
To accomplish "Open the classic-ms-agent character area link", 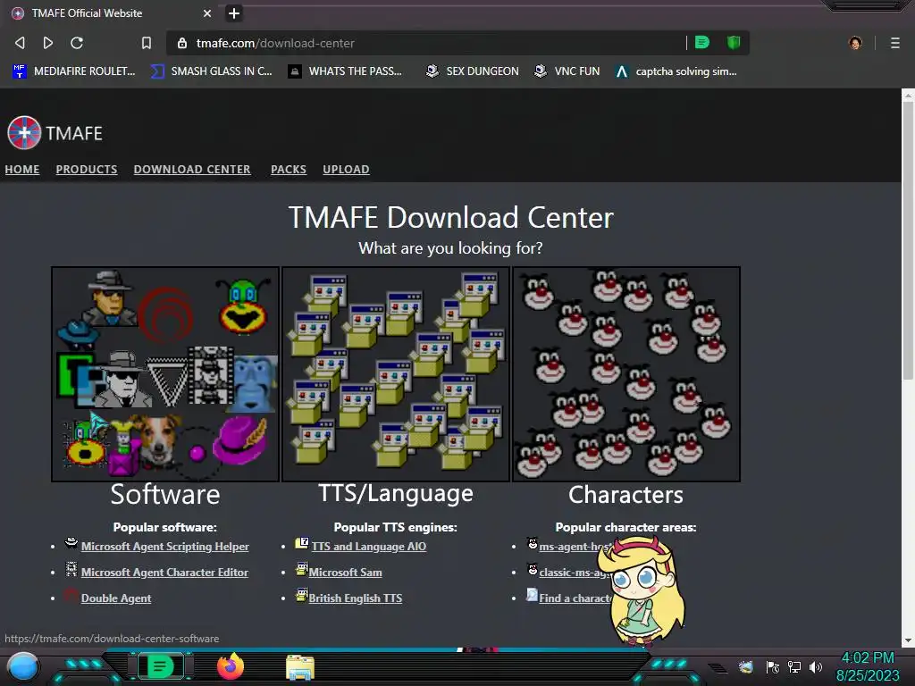I will click(x=573, y=573).
